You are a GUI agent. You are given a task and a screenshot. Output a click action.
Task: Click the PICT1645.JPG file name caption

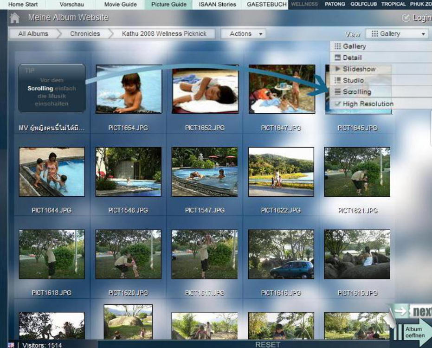pyautogui.click(x=357, y=128)
